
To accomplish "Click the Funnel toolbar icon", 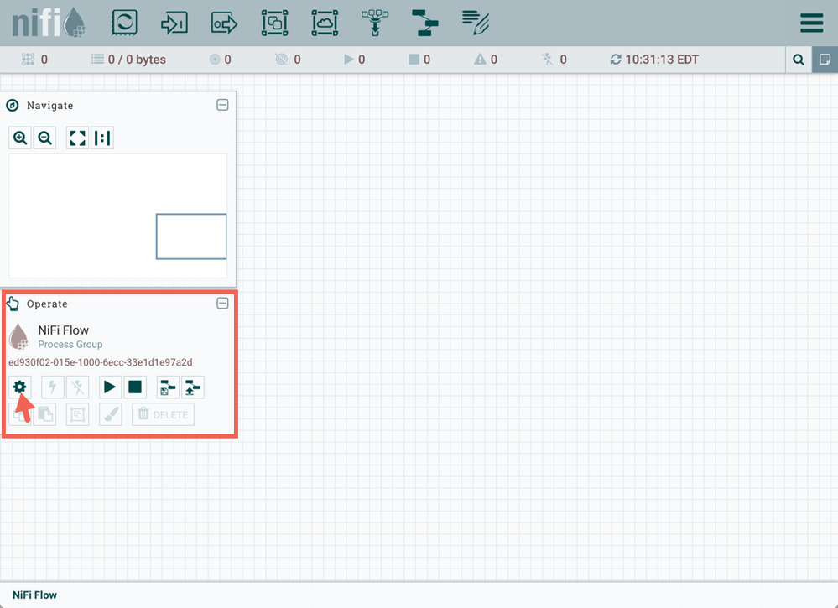I will tap(374, 23).
